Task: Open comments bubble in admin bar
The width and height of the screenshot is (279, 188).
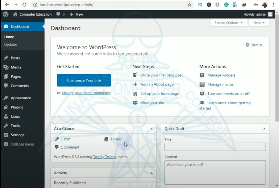Action: click(58, 14)
